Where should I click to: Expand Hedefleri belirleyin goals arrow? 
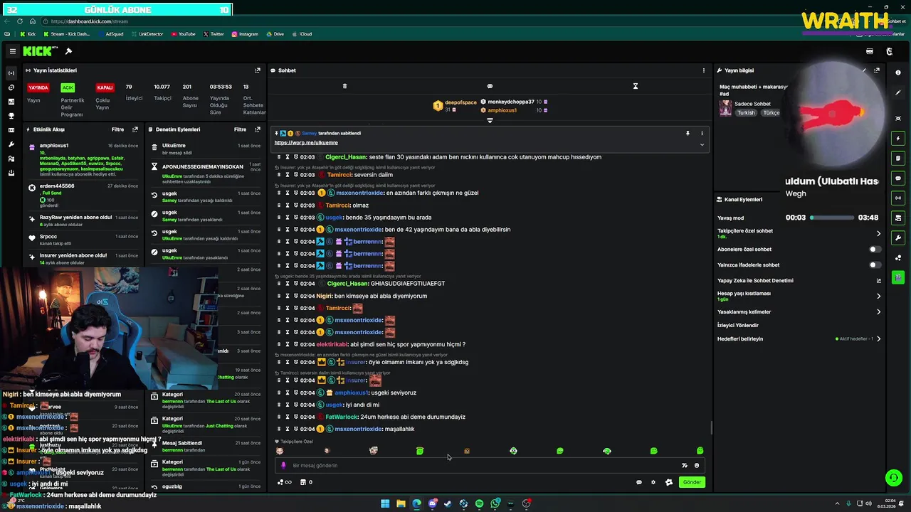(x=878, y=338)
